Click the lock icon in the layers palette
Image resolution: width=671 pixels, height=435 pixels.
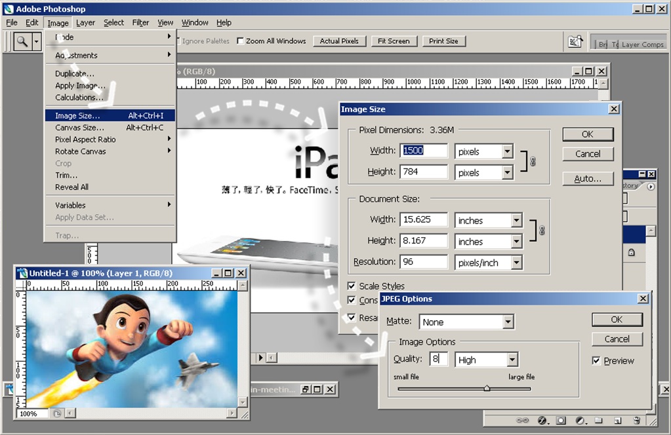631,252
